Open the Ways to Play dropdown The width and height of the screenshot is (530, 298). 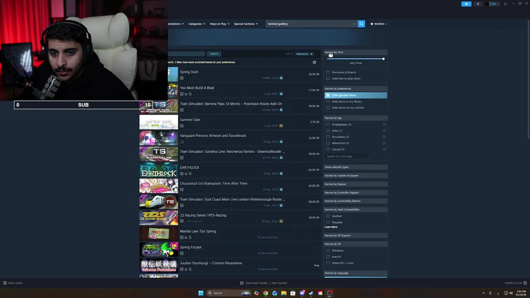[x=219, y=24]
